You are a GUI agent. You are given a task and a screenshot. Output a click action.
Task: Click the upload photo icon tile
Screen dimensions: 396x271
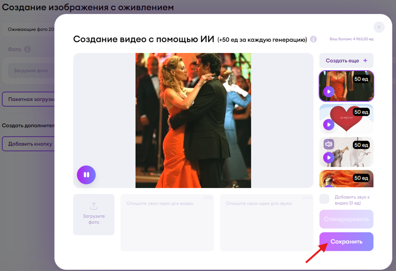(94, 214)
